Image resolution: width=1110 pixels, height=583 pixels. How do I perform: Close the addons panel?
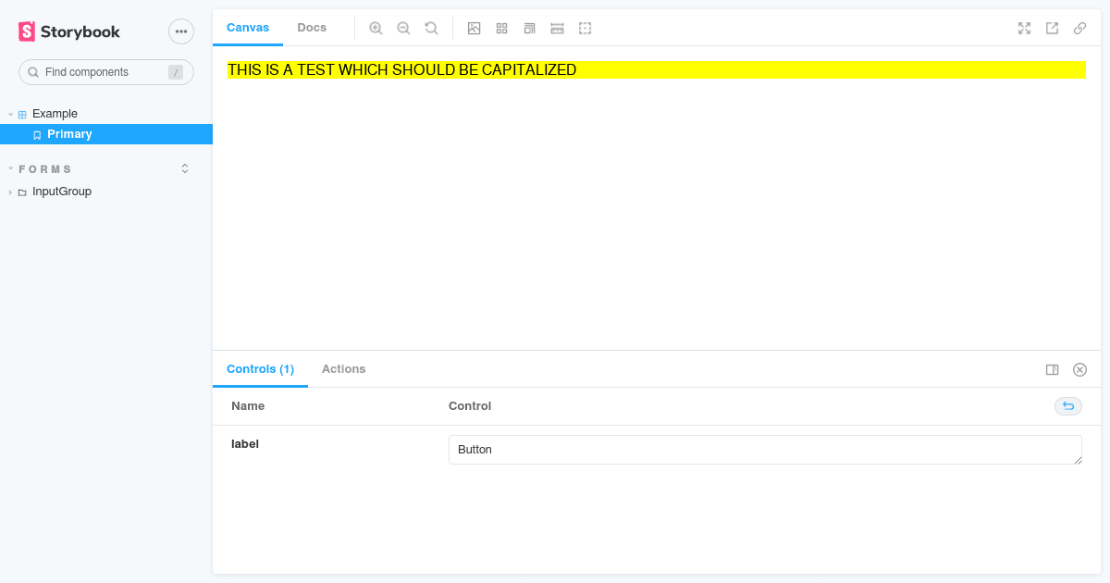(x=1079, y=369)
